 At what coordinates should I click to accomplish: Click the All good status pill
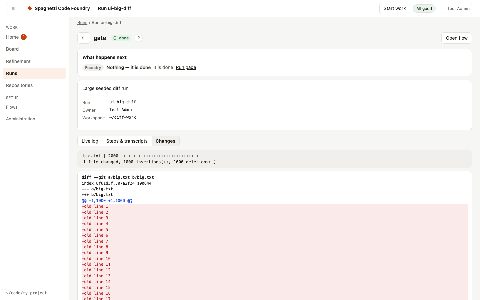(x=424, y=9)
